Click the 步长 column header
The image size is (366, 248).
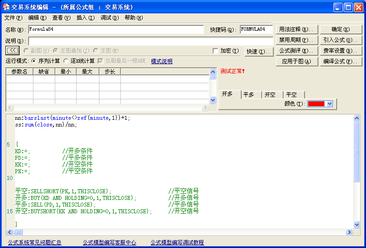click(110, 72)
